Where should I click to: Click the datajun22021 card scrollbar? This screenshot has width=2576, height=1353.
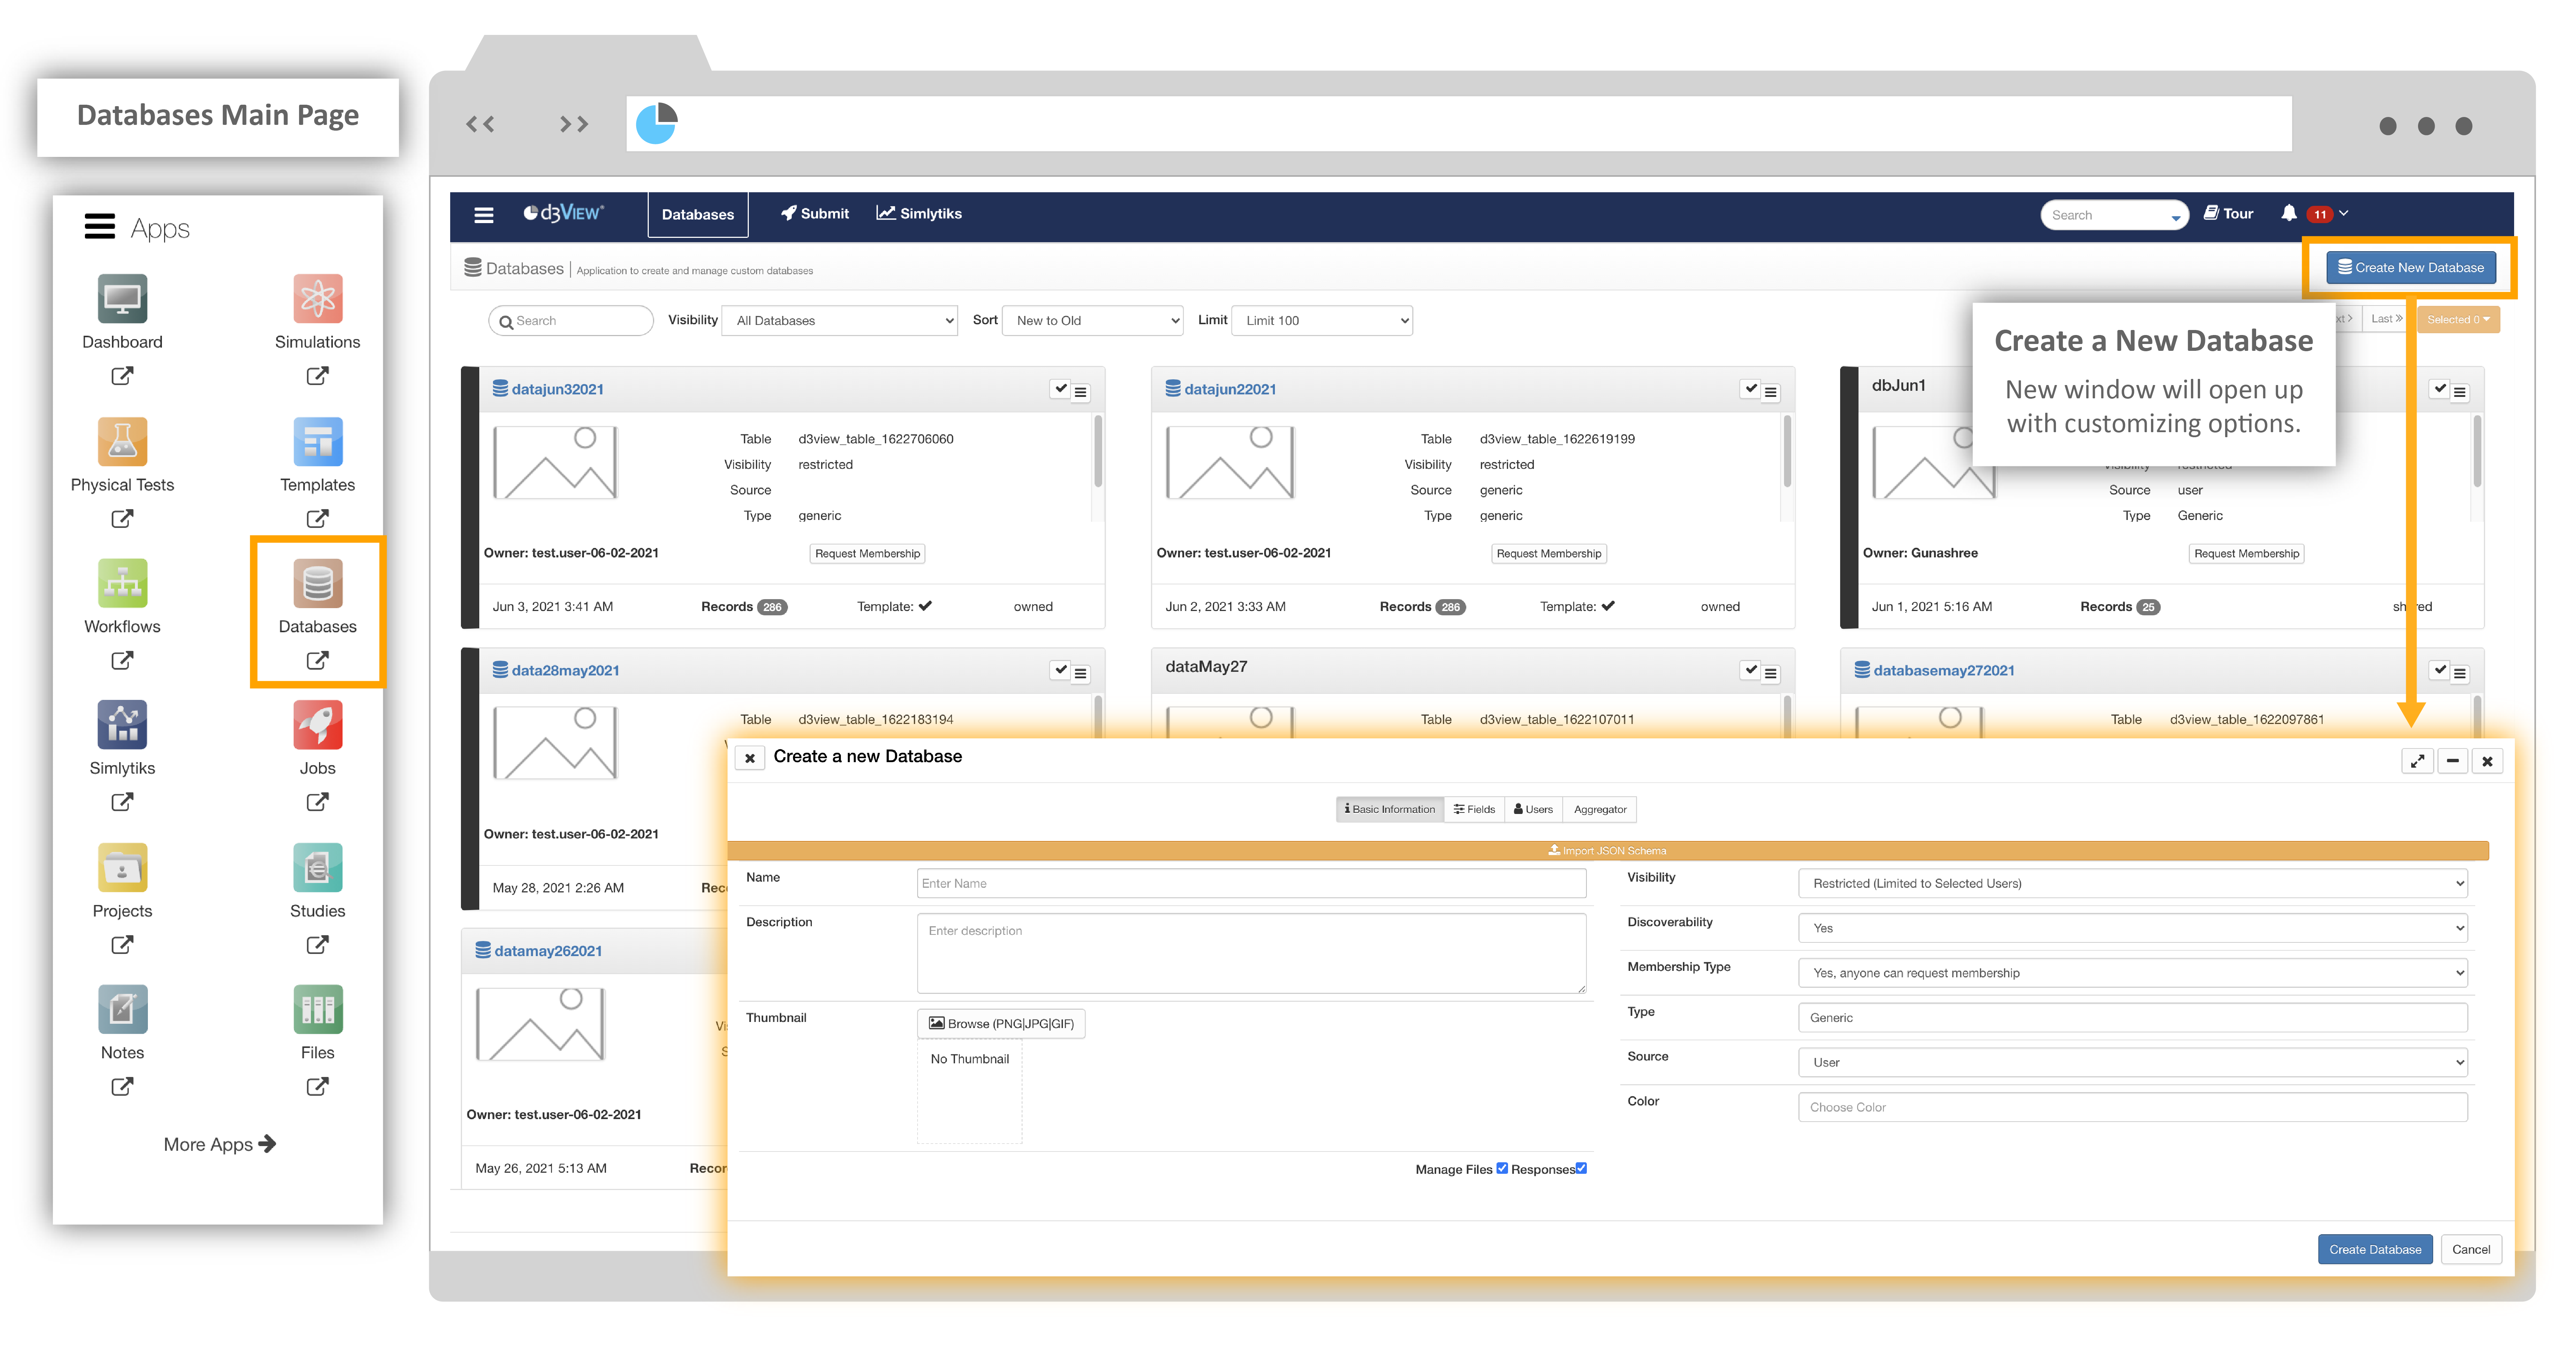coord(1787,452)
